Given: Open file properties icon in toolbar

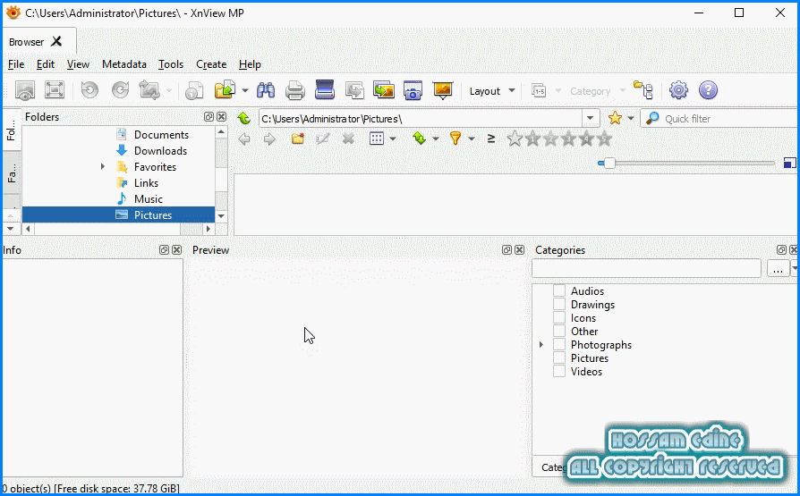Looking at the screenshot, I should 194,91.
